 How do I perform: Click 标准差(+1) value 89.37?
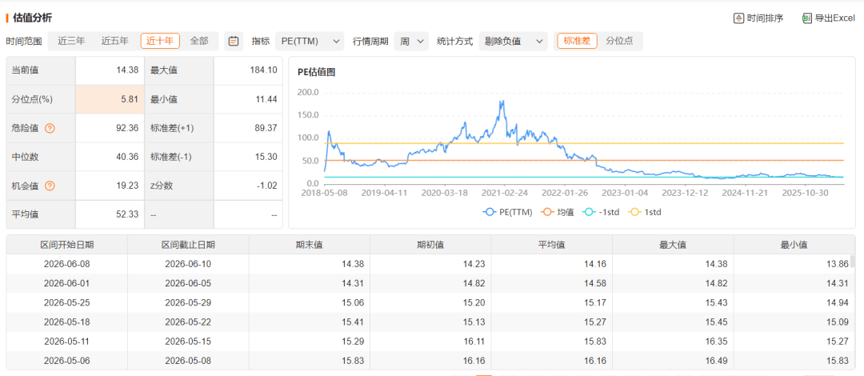pos(266,128)
